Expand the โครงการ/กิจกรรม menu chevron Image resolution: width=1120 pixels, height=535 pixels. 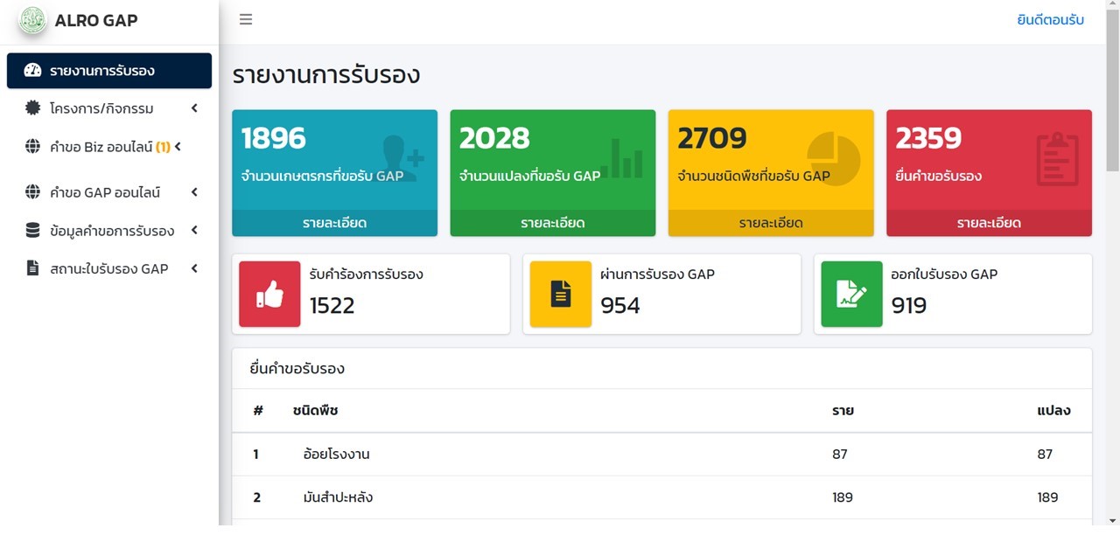[x=194, y=108]
